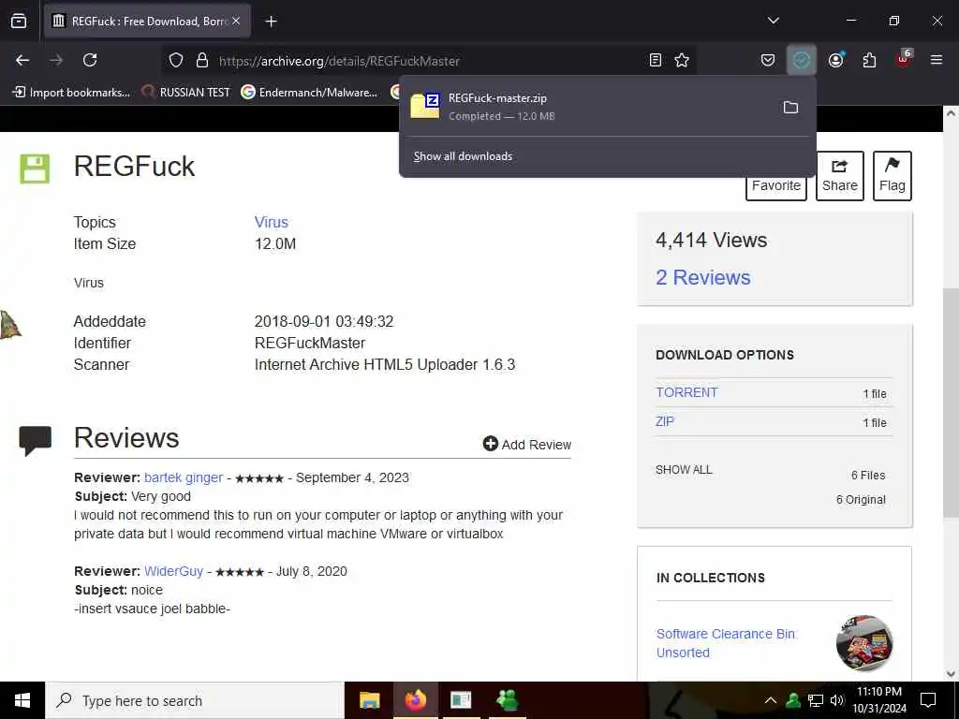Open the 2 Reviews link
The image size is (959, 719).
(x=702, y=277)
